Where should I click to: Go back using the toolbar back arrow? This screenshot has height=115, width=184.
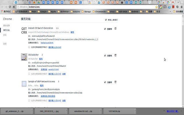click(3, 7)
